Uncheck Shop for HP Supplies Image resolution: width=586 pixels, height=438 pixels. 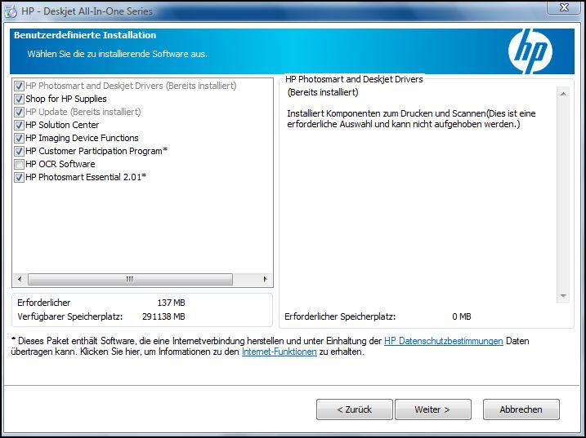pos(19,99)
